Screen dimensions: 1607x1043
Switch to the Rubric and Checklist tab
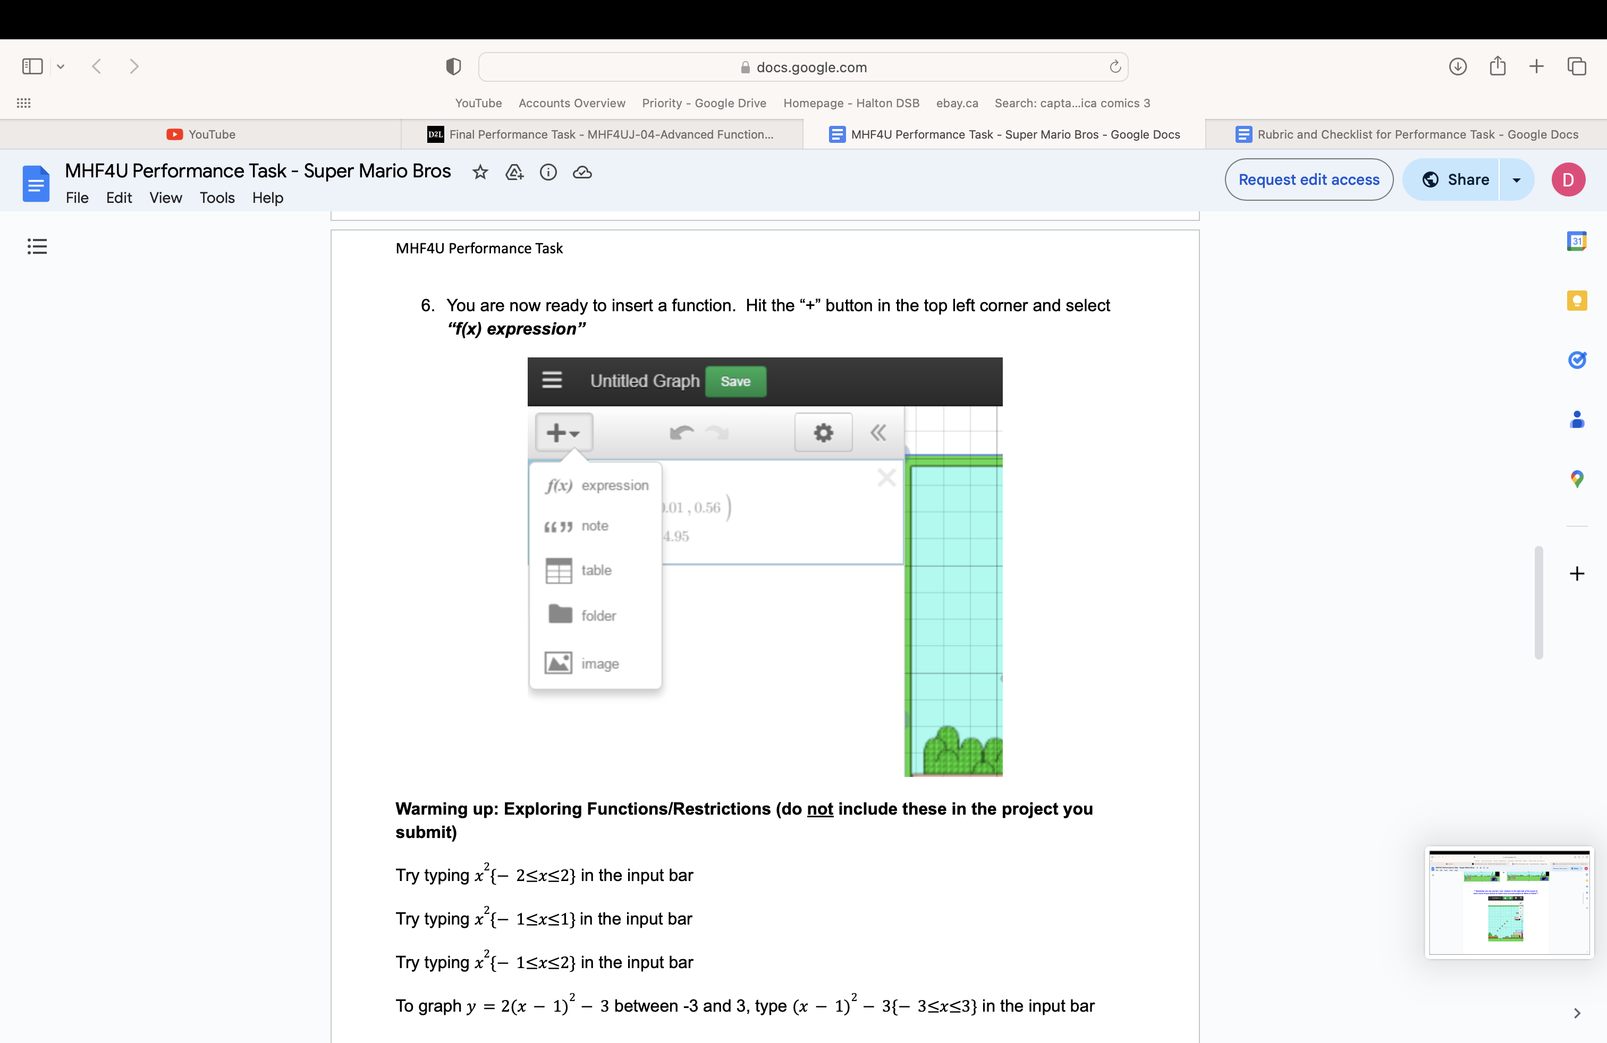pyautogui.click(x=1407, y=134)
